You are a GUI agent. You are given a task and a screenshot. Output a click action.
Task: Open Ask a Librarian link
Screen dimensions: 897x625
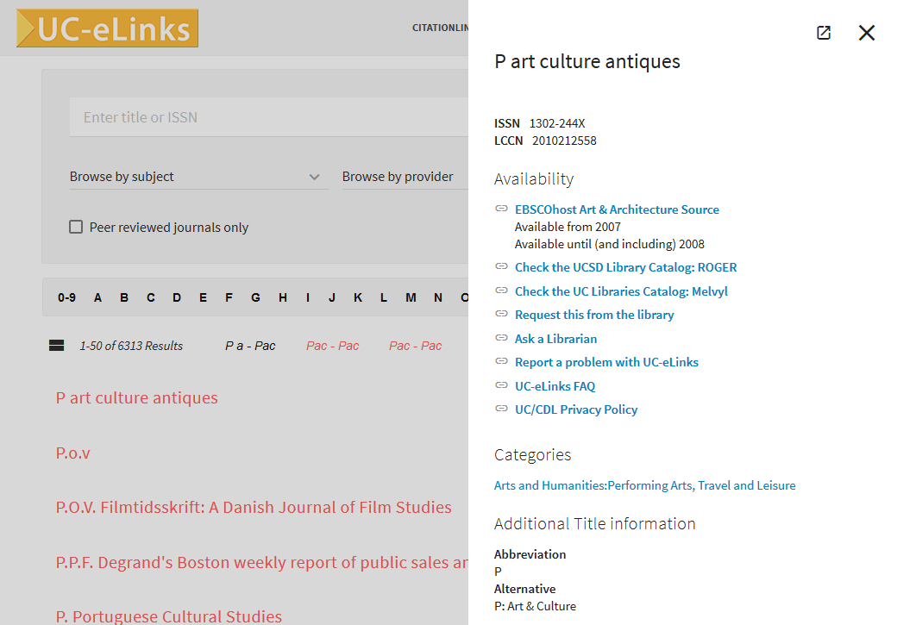coord(556,339)
